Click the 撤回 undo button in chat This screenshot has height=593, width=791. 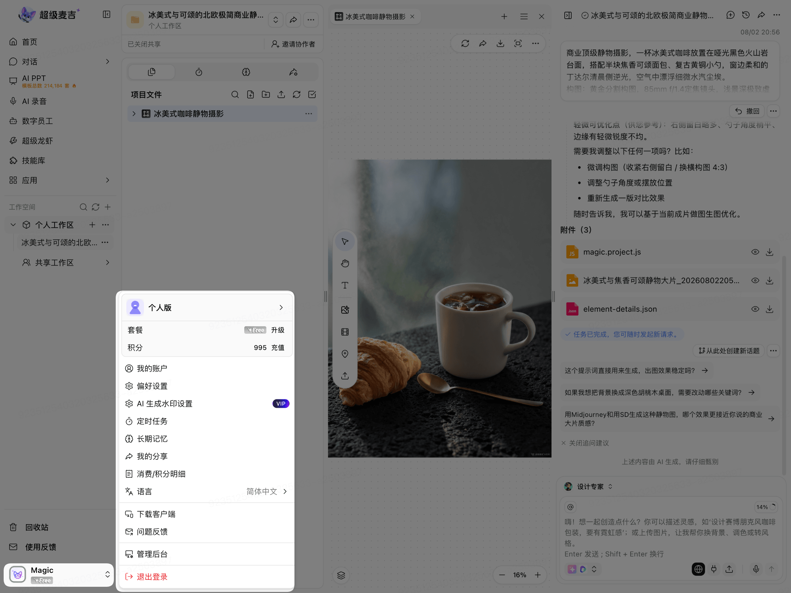coord(747,111)
